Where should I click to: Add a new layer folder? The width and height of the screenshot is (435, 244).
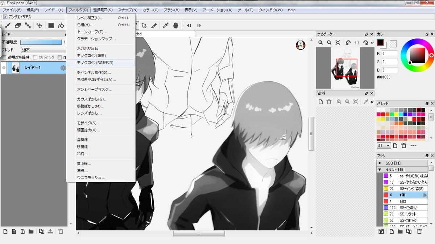coord(31,231)
